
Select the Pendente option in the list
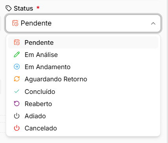pyautogui.click(x=83, y=42)
